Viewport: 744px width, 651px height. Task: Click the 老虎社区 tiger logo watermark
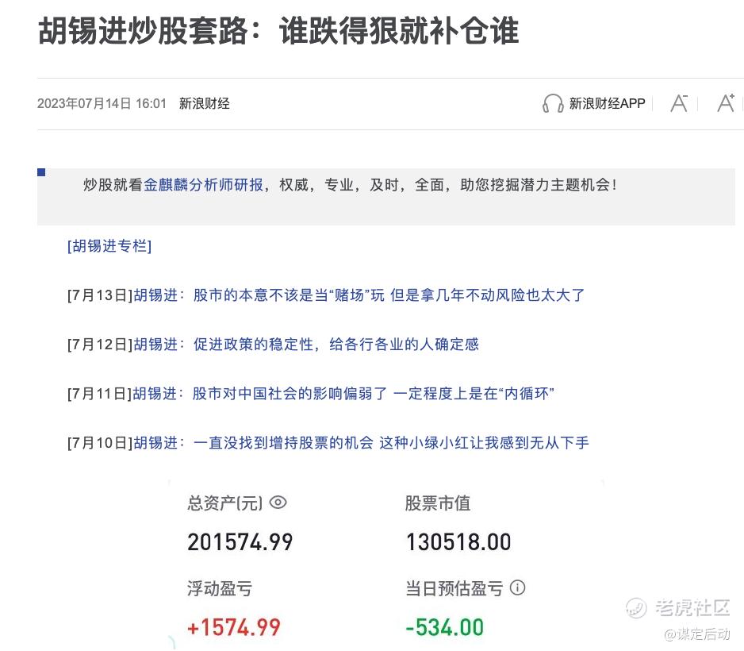(636, 608)
